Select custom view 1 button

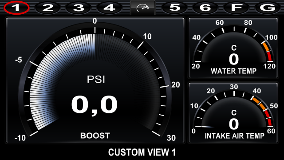point(16,8)
